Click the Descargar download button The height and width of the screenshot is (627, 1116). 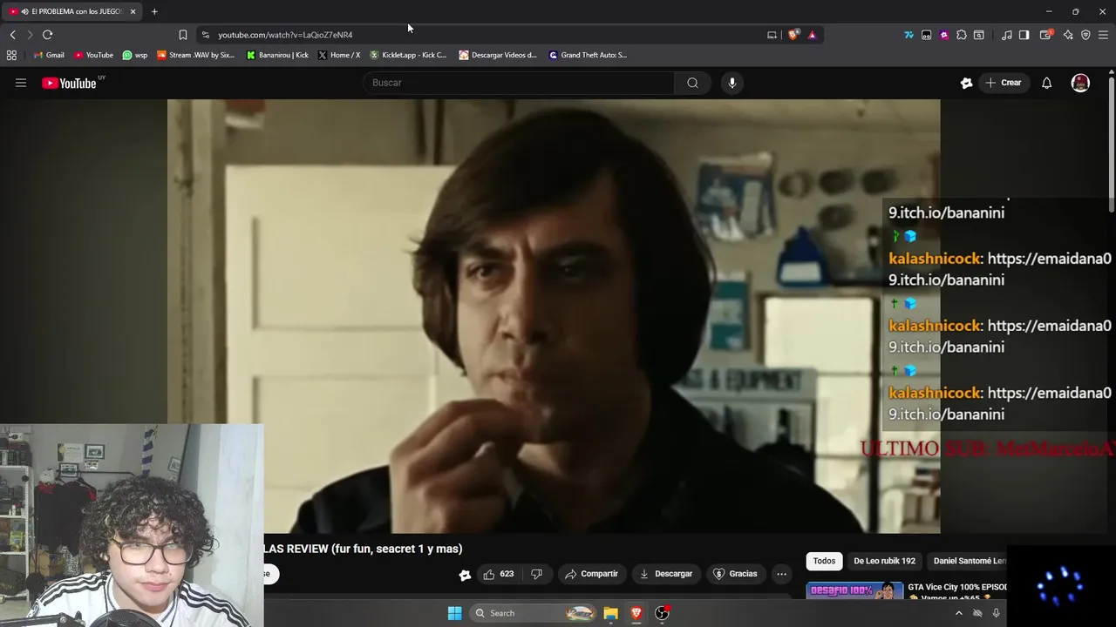(665, 574)
